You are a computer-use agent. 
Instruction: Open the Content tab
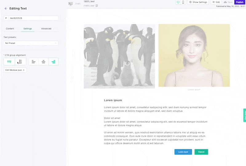10,29
